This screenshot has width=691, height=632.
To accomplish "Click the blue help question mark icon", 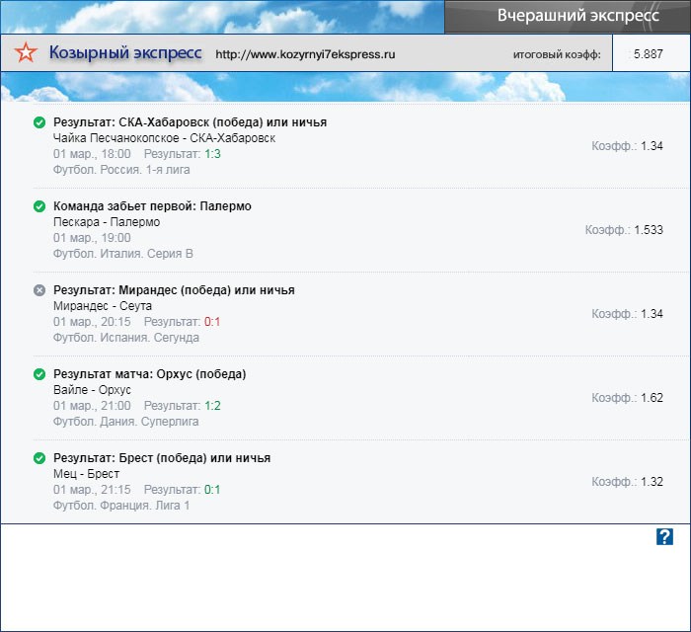I will [x=664, y=536].
